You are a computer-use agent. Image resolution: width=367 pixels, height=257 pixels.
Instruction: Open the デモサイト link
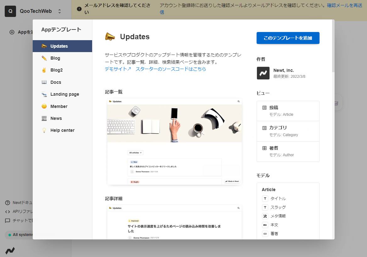(x=118, y=69)
